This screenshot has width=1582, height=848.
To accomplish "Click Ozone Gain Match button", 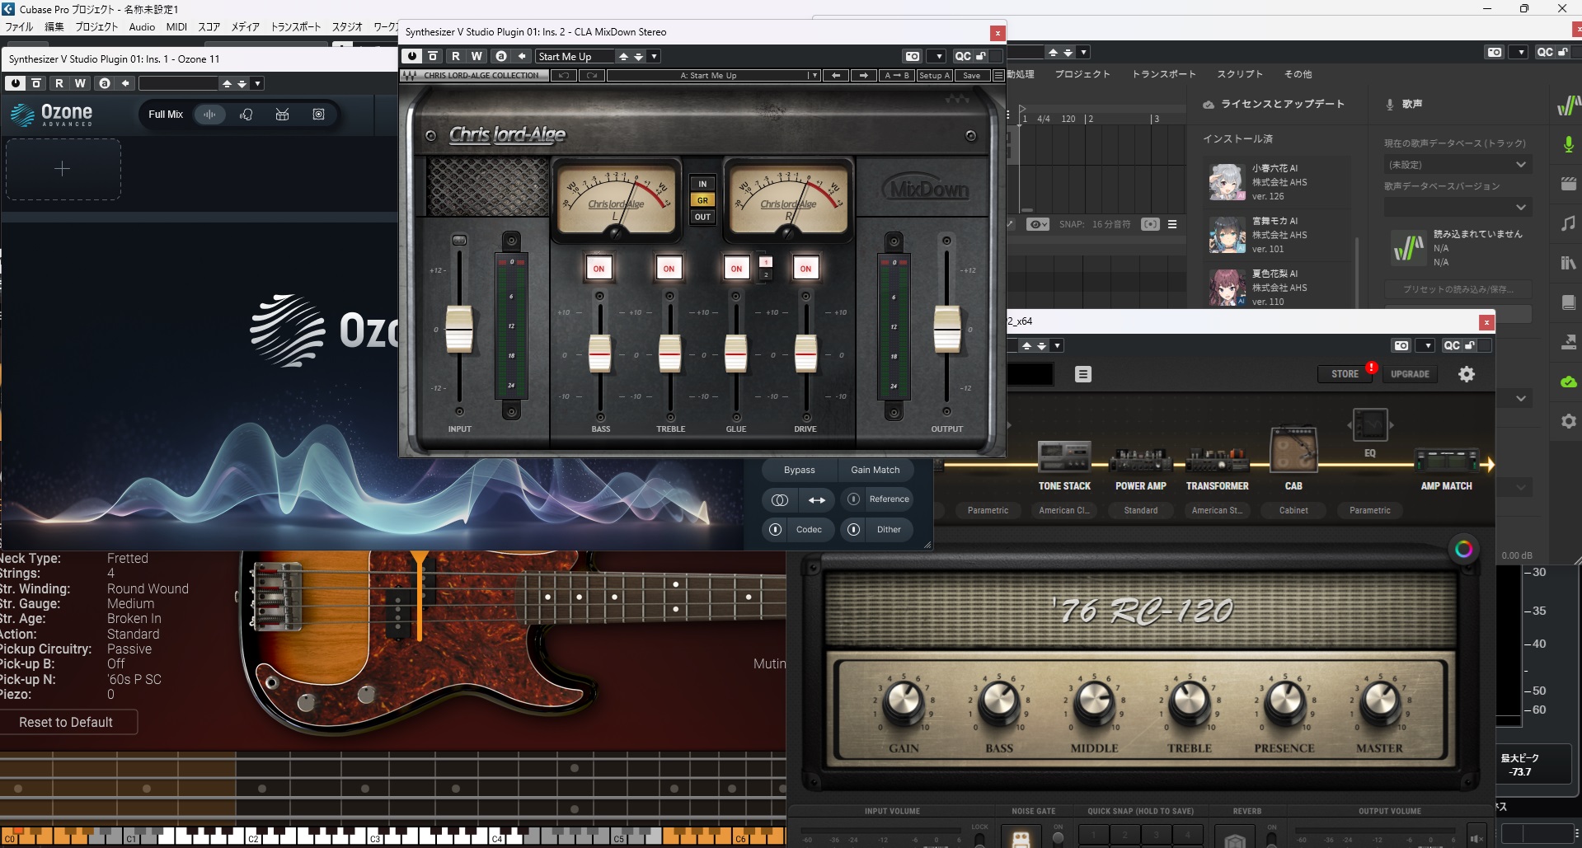I will [x=875, y=470].
